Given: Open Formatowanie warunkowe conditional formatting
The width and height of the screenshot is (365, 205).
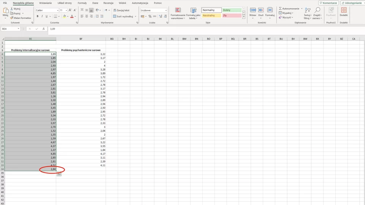Looking at the screenshot, I should (x=178, y=14).
